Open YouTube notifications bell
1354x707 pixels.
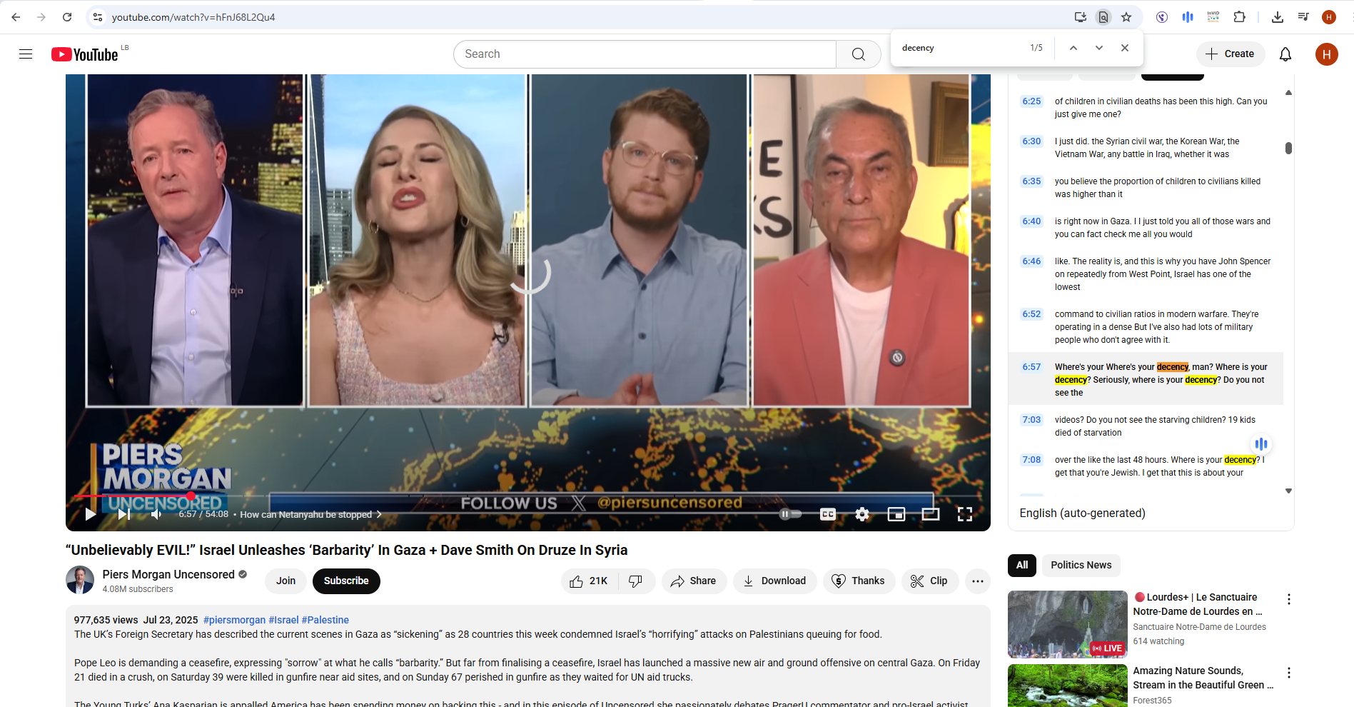click(x=1285, y=54)
